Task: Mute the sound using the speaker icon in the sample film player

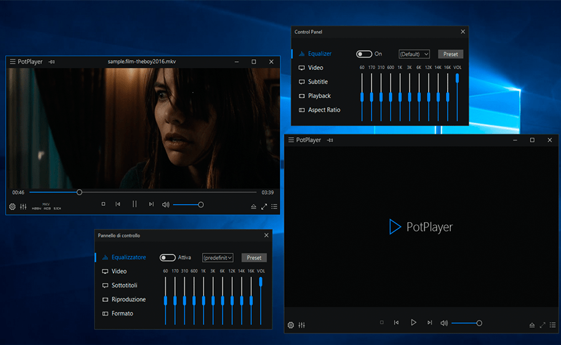Action: (165, 205)
